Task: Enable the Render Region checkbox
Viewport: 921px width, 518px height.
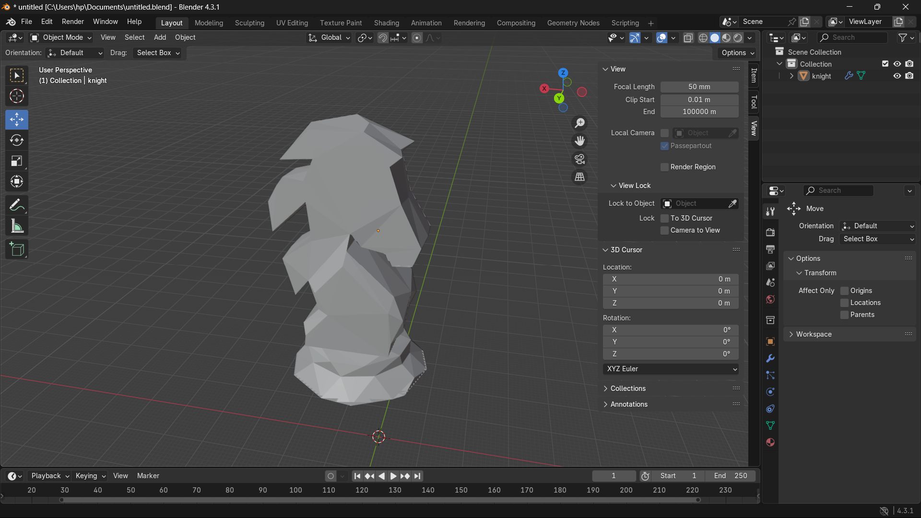Action: (x=664, y=167)
